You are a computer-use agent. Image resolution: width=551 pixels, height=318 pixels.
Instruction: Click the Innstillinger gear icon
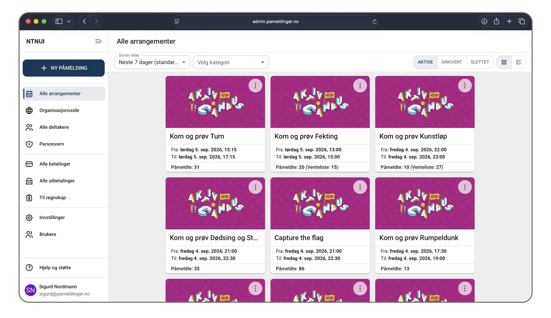coord(29,218)
